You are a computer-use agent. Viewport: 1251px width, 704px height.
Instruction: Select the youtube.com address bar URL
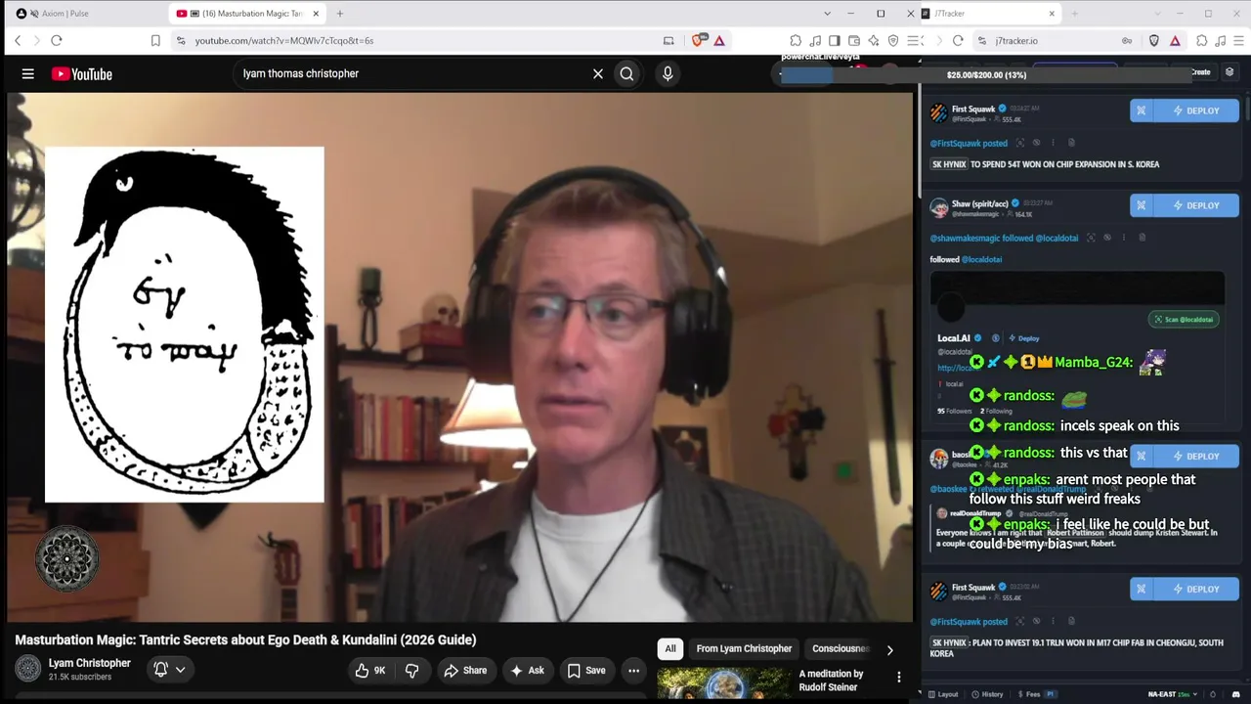(x=283, y=41)
